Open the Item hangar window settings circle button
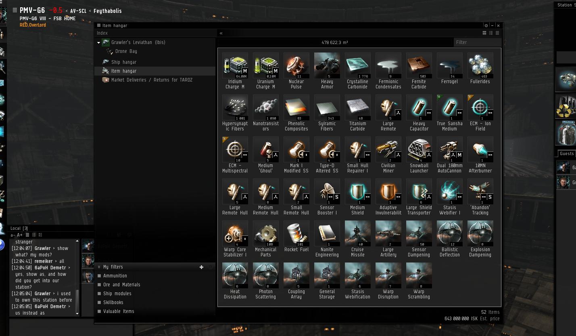This screenshot has height=336, width=576. 486,25
